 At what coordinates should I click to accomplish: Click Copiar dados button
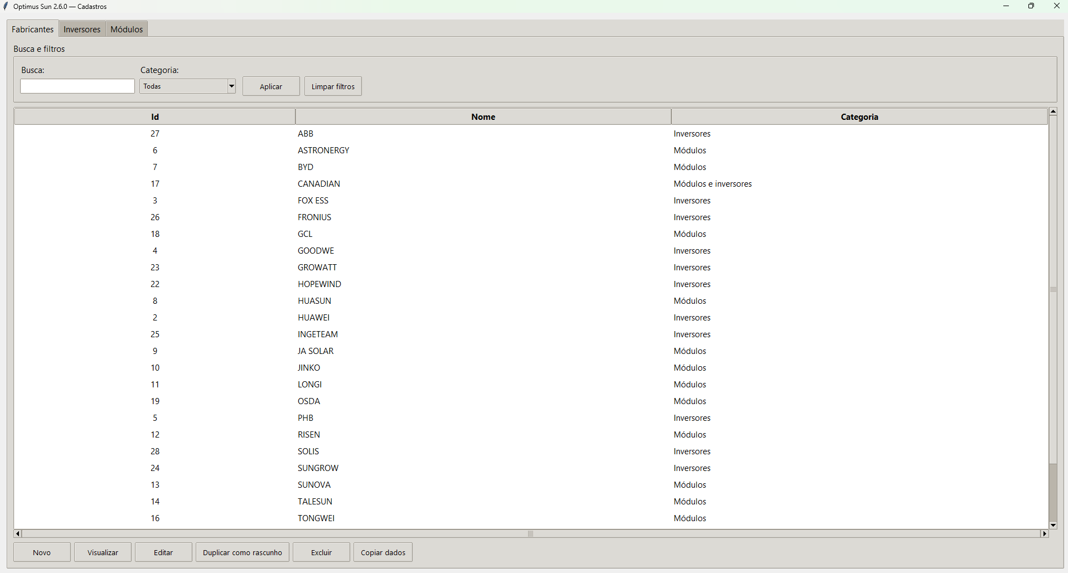point(383,552)
